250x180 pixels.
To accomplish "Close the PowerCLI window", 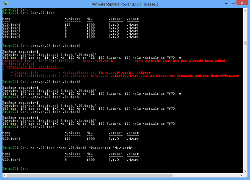I will 242,3.
